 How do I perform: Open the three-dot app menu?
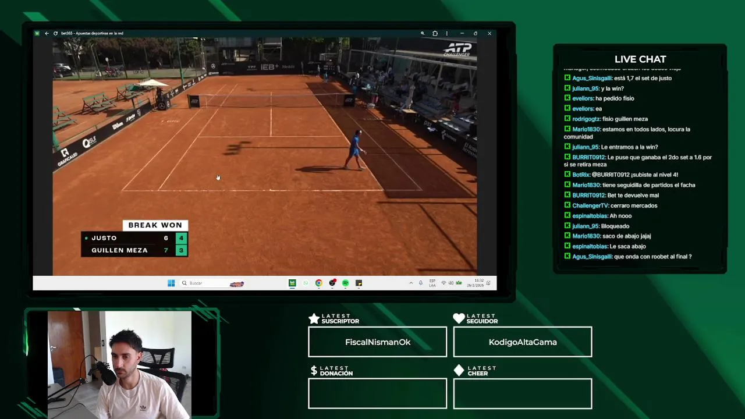[x=446, y=33]
